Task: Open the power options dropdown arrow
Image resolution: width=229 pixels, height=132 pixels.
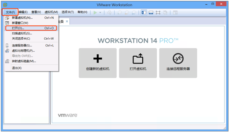Action: point(100,12)
